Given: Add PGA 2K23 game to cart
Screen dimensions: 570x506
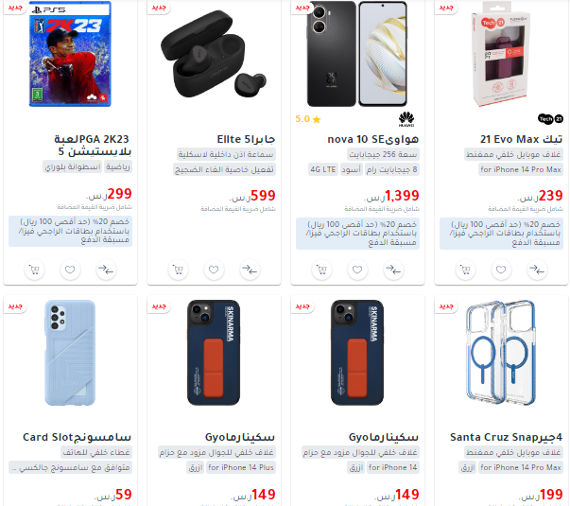Looking at the screenshot, I should tap(34, 270).
